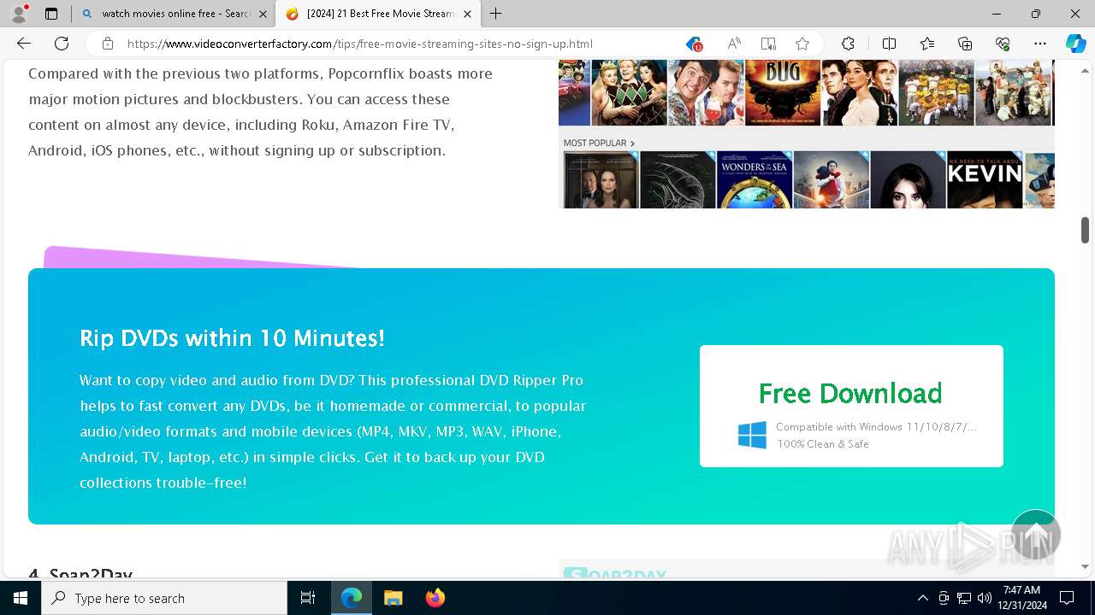Viewport: 1095px width, 615px height.
Task: Open a new browser tab
Action: [495, 14]
